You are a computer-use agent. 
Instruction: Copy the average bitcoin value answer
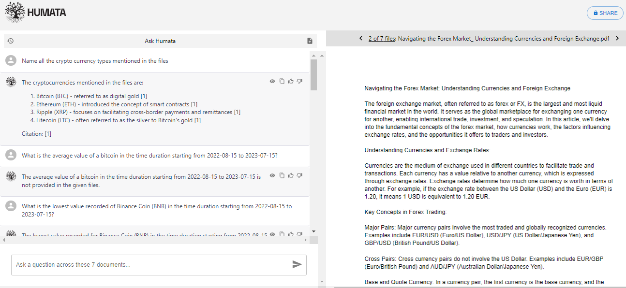click(282, 175)
